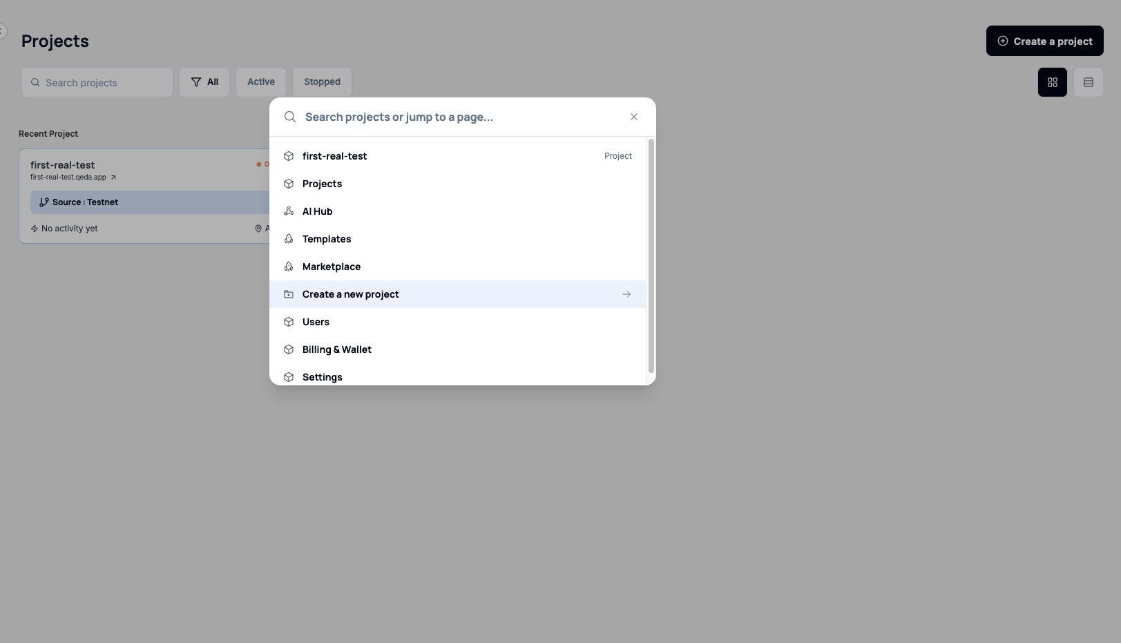Open the Users page
The height and width of the screenshot is (643, 1121).
457,322
